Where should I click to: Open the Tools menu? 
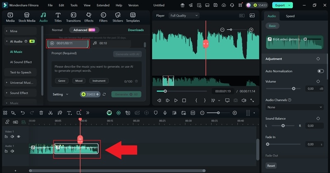pos(74,5)
